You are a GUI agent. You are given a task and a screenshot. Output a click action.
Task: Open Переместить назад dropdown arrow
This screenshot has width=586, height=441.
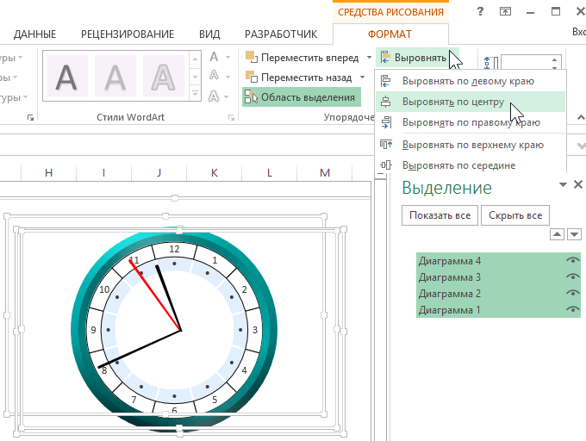coord(362,78)
